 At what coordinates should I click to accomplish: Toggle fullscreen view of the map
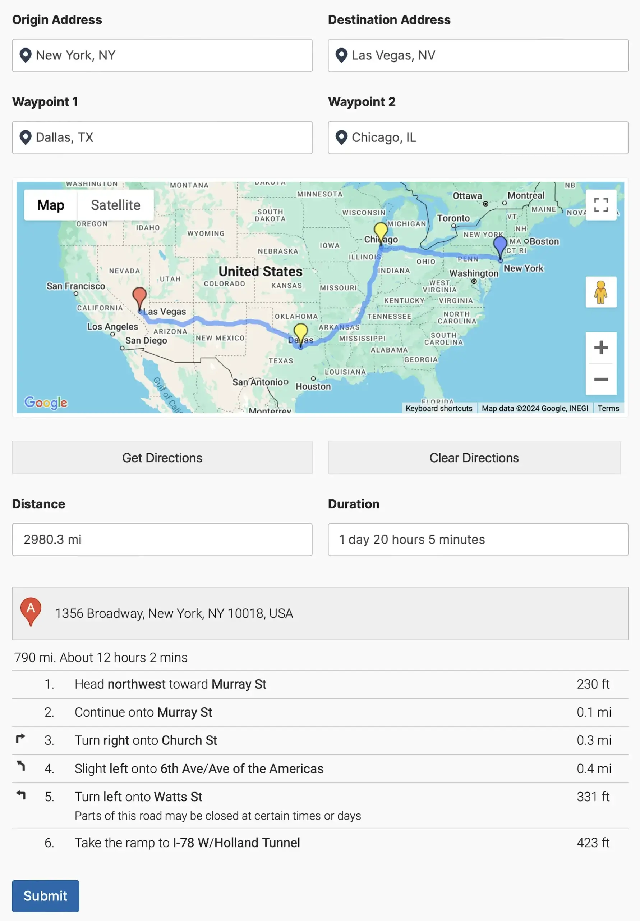[x=600, y=205]
